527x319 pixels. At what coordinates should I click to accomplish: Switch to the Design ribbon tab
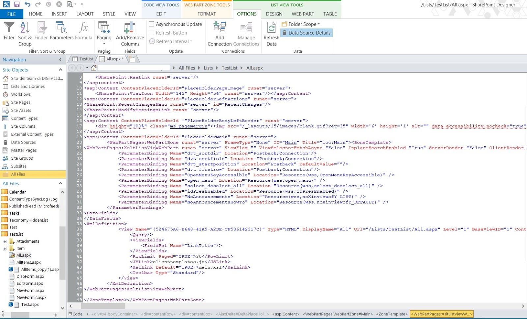click(274, 14)
